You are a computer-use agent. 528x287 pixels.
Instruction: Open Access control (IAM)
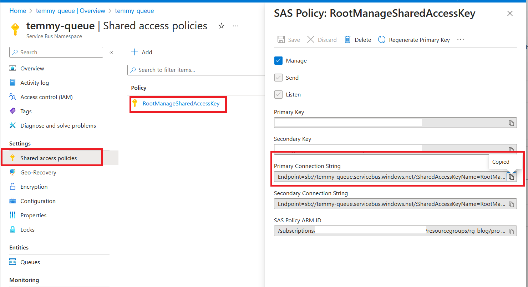pos(46,97)
